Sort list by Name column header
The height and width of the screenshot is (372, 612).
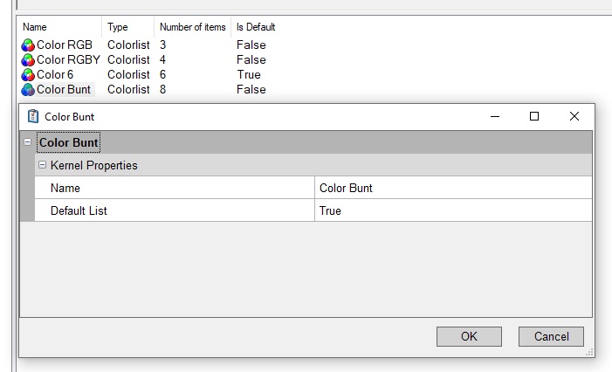35,27
